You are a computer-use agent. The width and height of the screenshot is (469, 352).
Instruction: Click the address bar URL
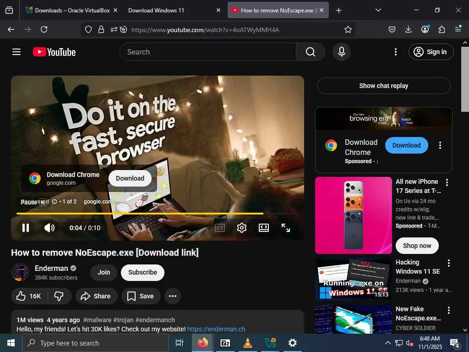click(x=205, y=30)
